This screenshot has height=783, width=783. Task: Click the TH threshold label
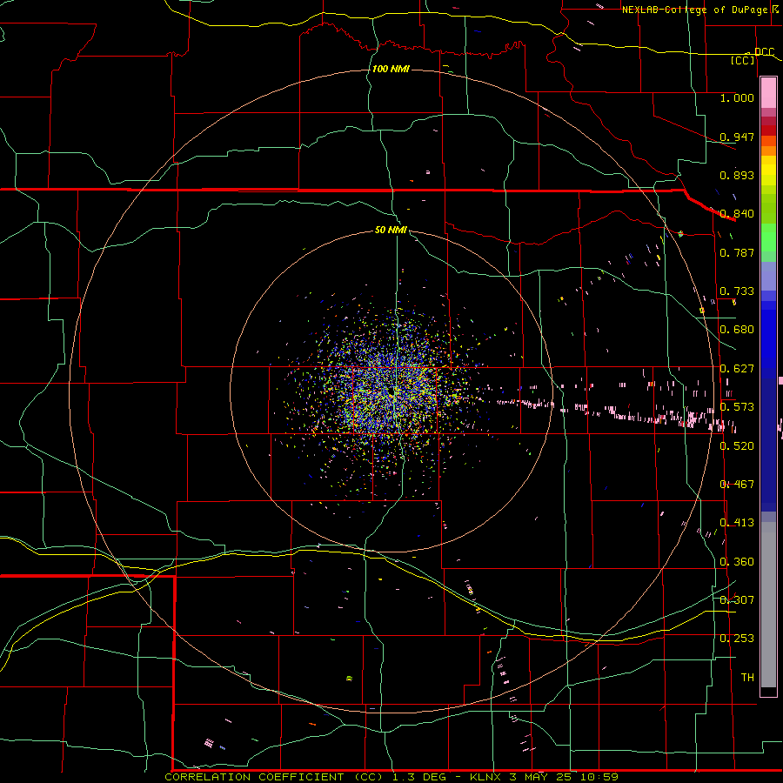point(747,678)
